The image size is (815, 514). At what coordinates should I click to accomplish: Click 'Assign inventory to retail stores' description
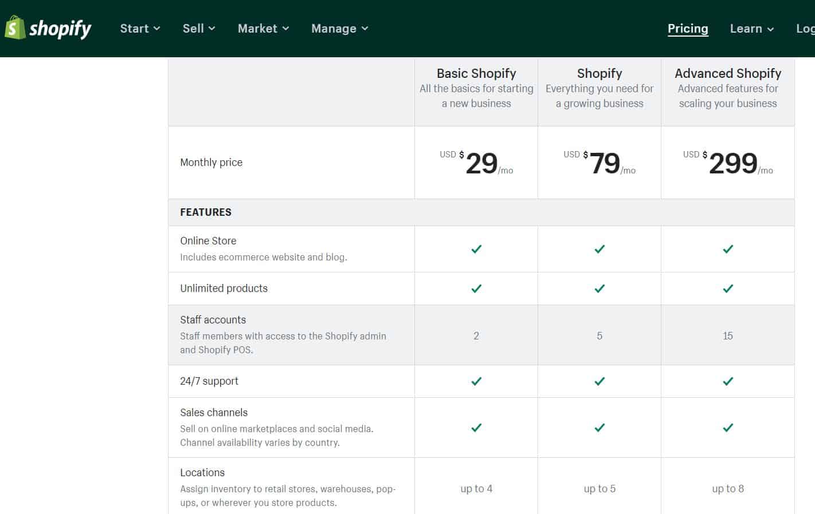click(288, 496)
